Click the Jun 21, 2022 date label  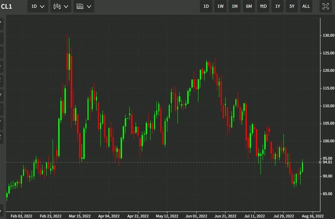(226, 216)
